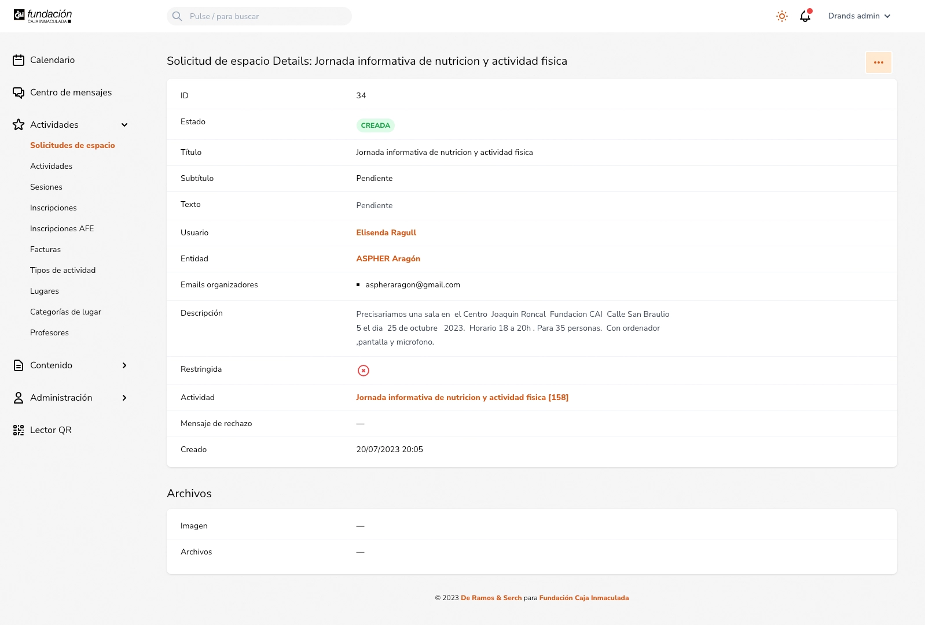
Task: Open entity link ASPHER Aragón
Action: pyautogui.click(x=388, y=258)
